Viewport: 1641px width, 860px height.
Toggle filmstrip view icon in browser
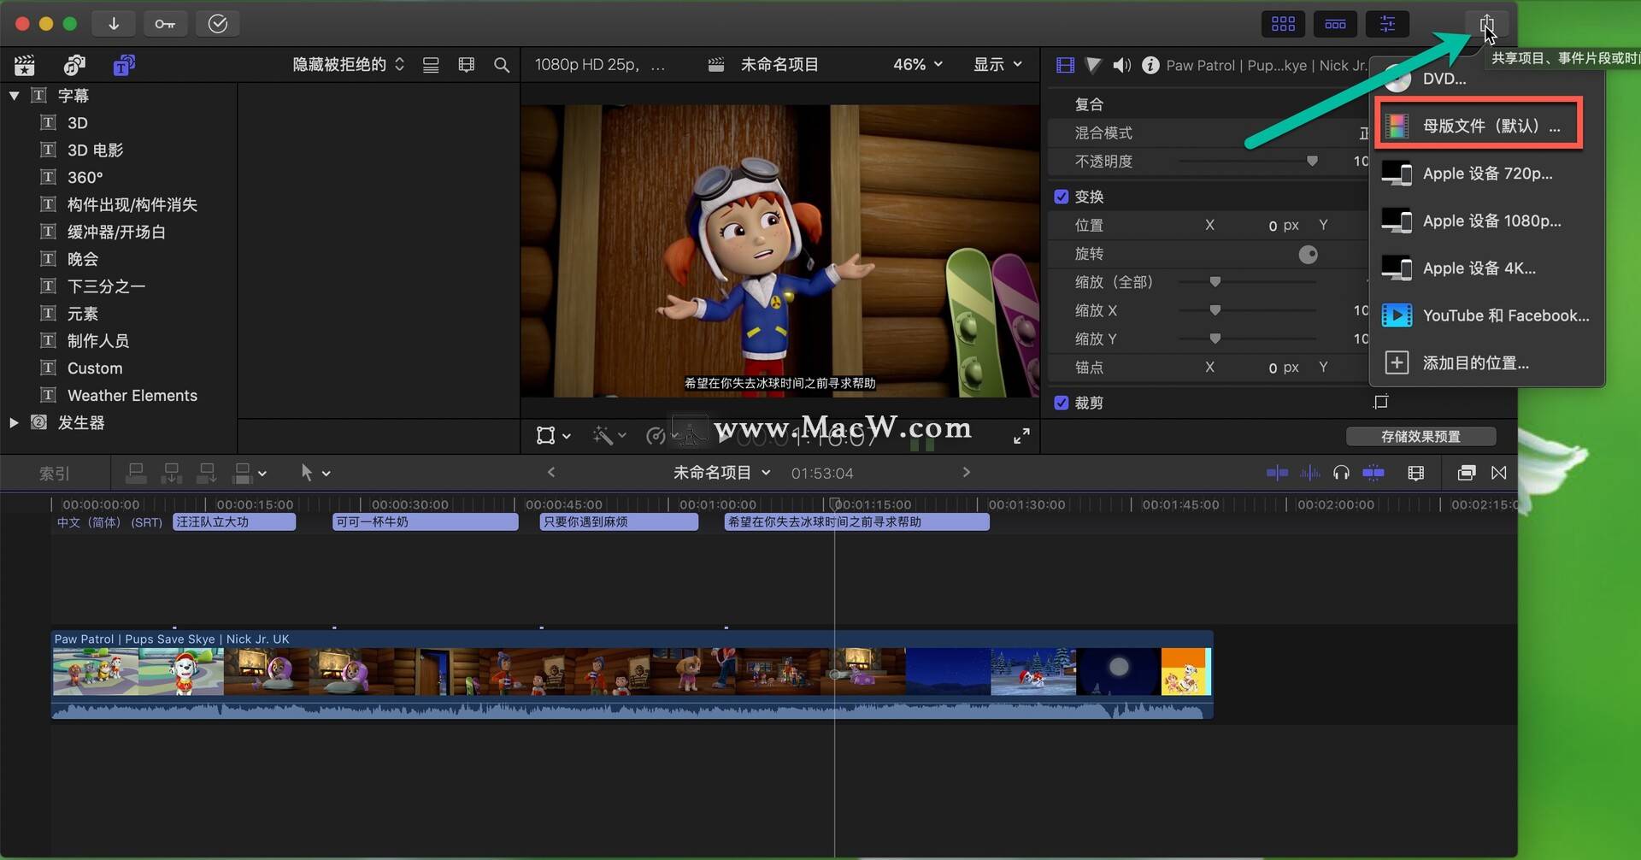point(467,65)
